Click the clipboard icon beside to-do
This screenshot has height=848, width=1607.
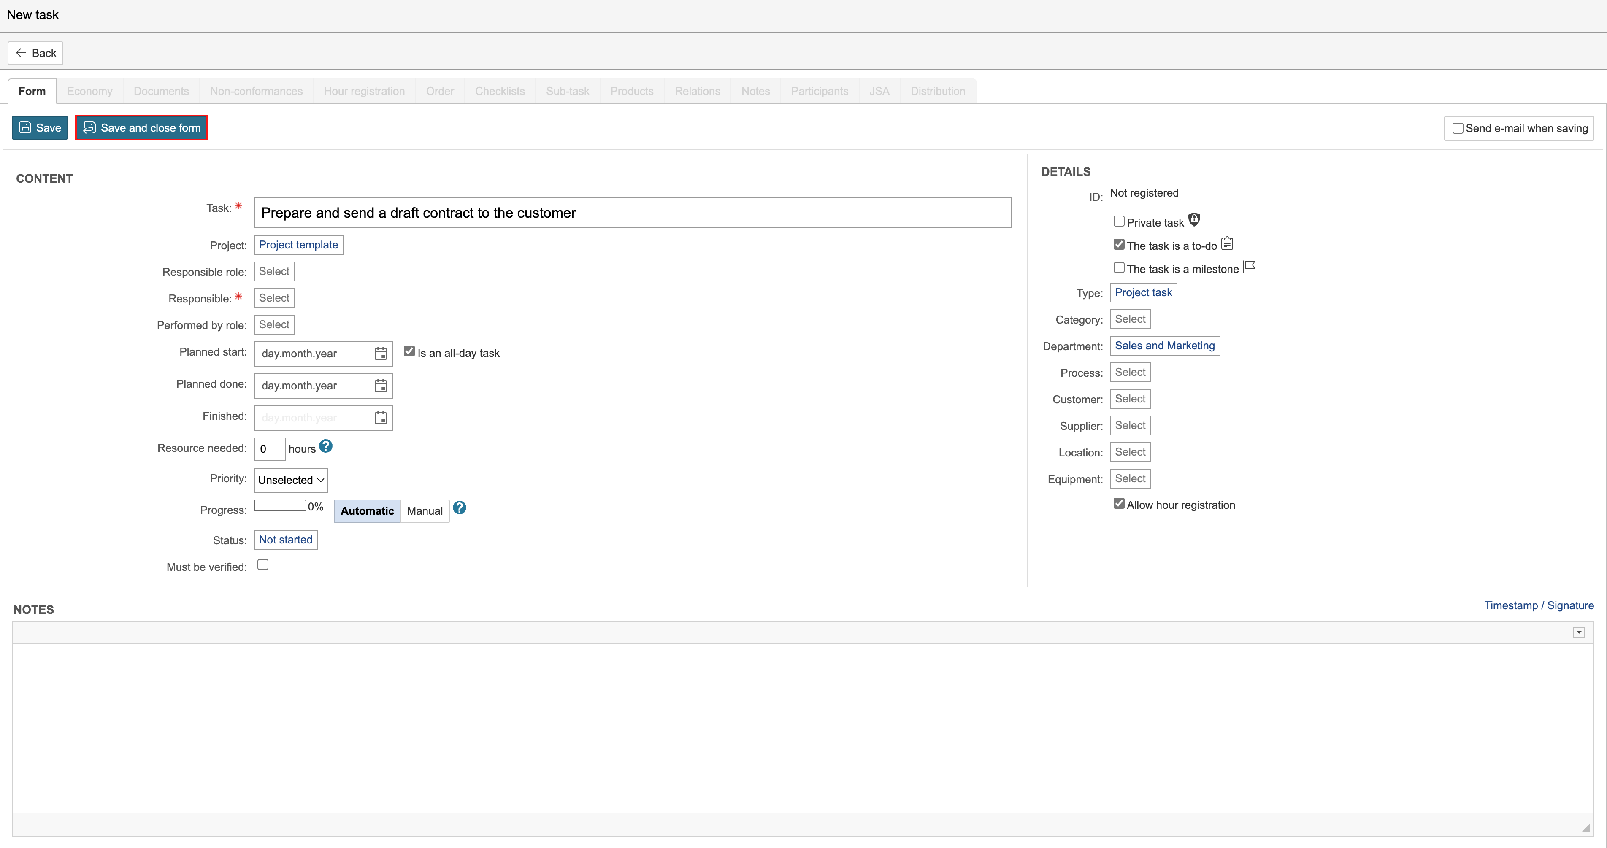click(1226, 243)
